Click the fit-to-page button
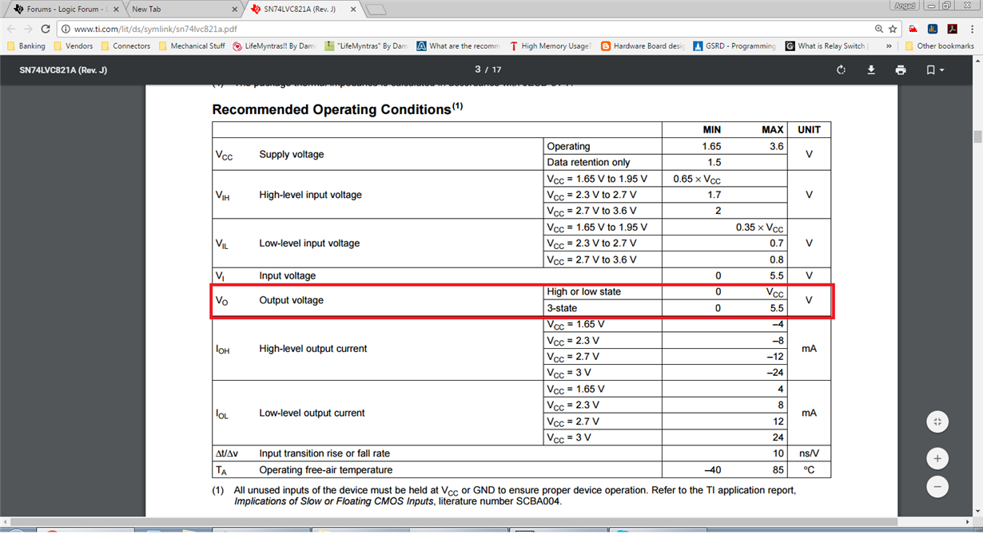 [937, 421]
